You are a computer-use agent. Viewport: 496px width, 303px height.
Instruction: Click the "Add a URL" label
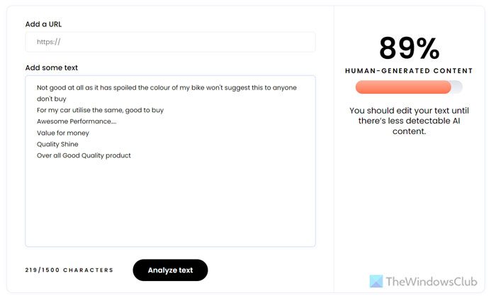[x=43, y=24]
